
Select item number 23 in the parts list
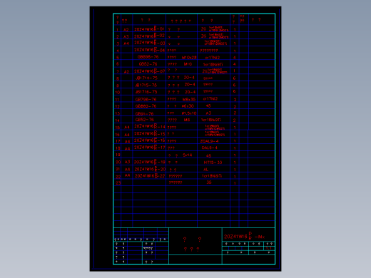pyautogui.click(x=118, y=182)
